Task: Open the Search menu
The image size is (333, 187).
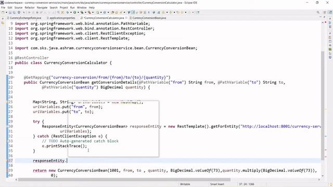Action: 54,7
